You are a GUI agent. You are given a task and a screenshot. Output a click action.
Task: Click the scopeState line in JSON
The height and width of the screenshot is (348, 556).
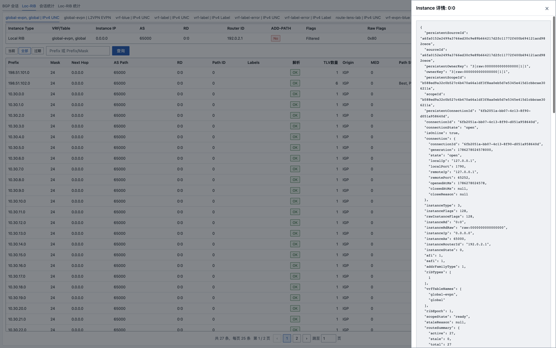click(x=447, y=317)
